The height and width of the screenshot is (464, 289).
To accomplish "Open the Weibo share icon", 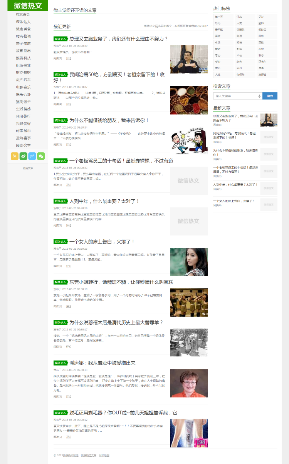I will click(24, 156).
